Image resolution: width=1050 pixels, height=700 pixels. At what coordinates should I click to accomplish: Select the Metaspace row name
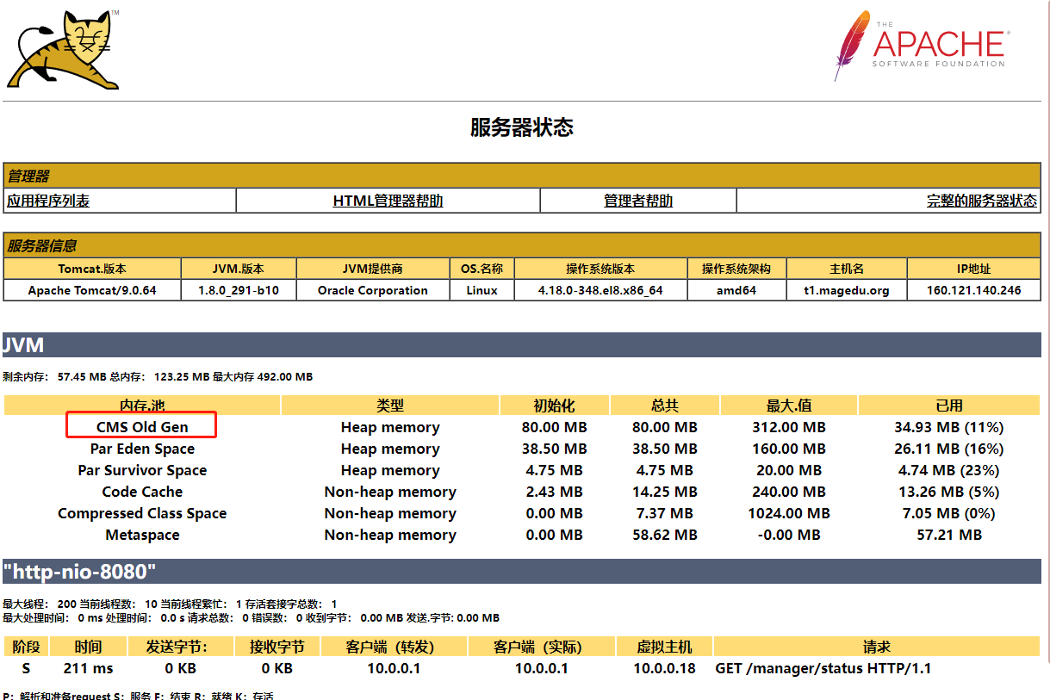click(x=142, y=535)
